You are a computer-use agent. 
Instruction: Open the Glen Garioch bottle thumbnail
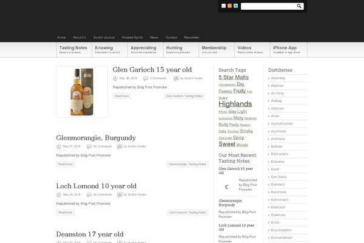[x=82, y=92]
